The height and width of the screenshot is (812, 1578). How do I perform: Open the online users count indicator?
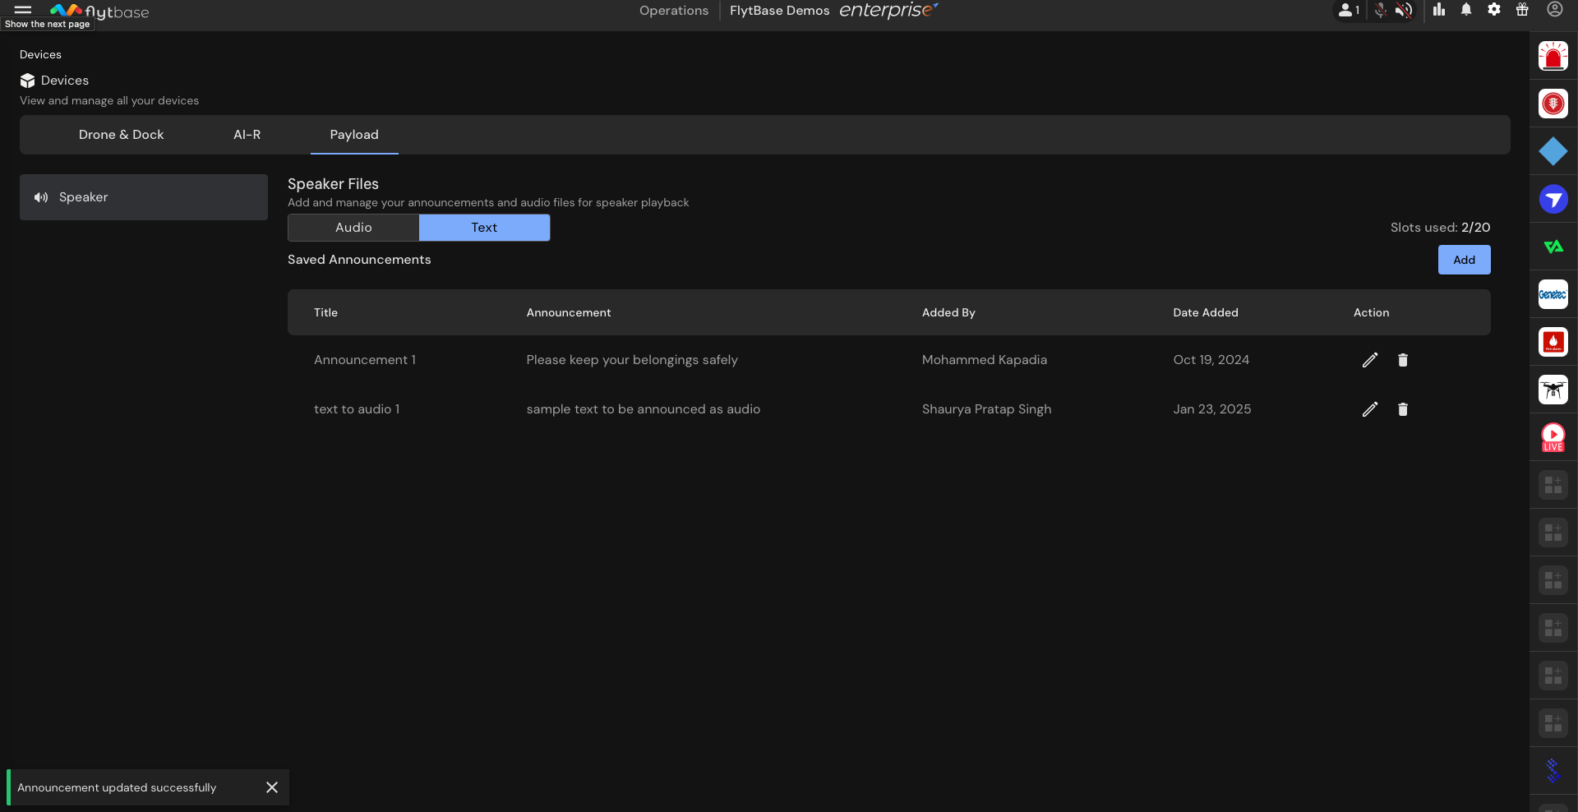1348,11
